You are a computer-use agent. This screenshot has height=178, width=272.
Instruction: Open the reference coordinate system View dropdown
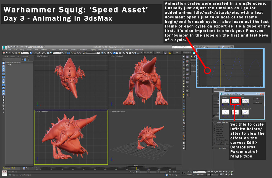click(x=57, y=53)
